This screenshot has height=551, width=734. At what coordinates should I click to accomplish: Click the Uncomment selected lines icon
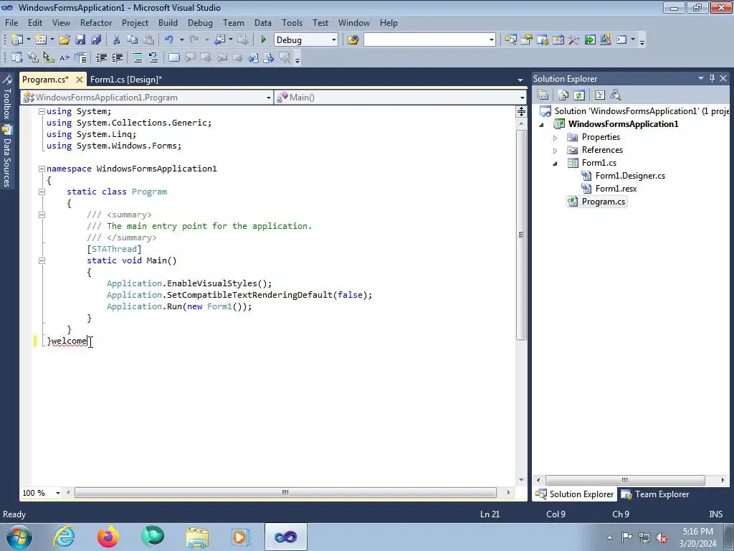(x=153, y=57)
